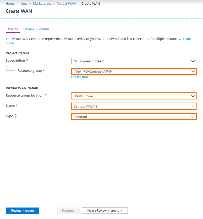Open the Subscription dropdown
This screenshot has width=203, height=219.
(x=134, y=61)
